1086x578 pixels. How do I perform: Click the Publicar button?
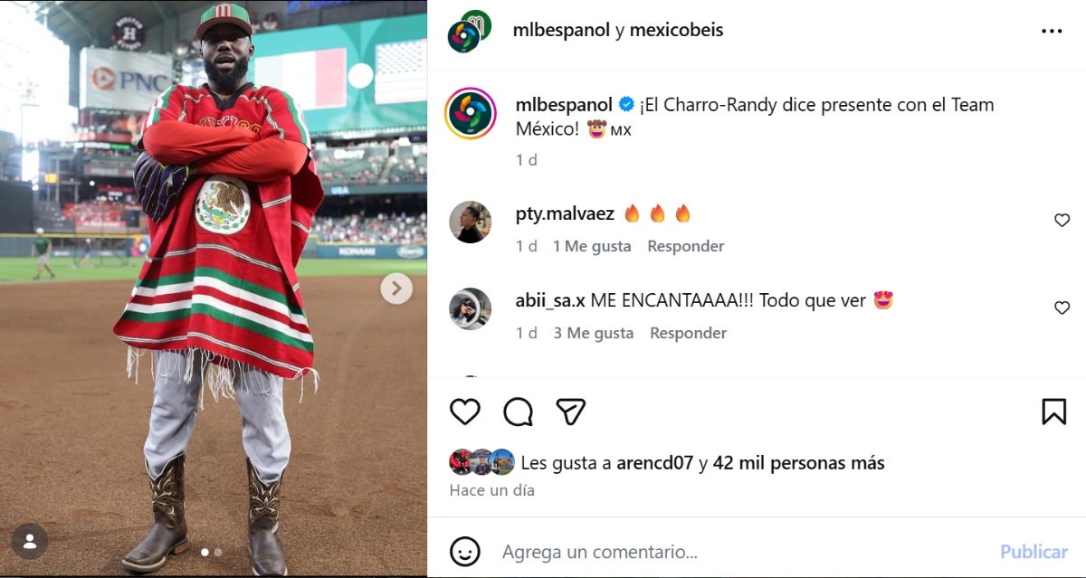point(1034,551)
